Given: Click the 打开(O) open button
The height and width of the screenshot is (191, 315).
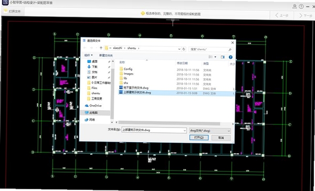Looking at the screenshot, I should [199, 137].
